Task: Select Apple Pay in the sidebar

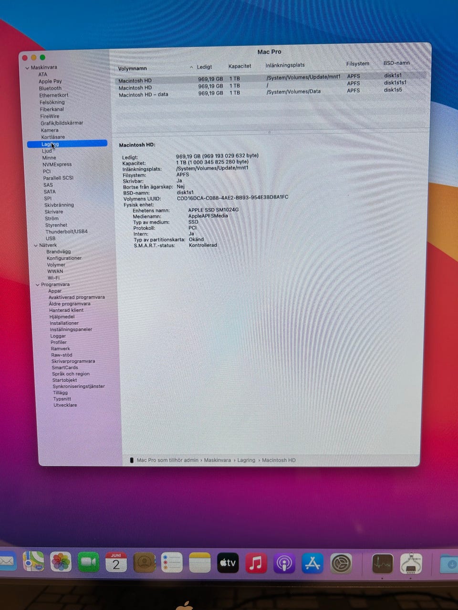Action: coord(50,81)
